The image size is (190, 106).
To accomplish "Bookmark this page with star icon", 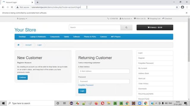I will 177,7.
